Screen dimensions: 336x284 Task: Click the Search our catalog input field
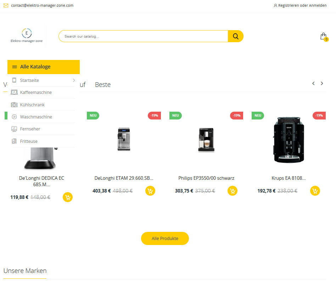coord(143,36)
